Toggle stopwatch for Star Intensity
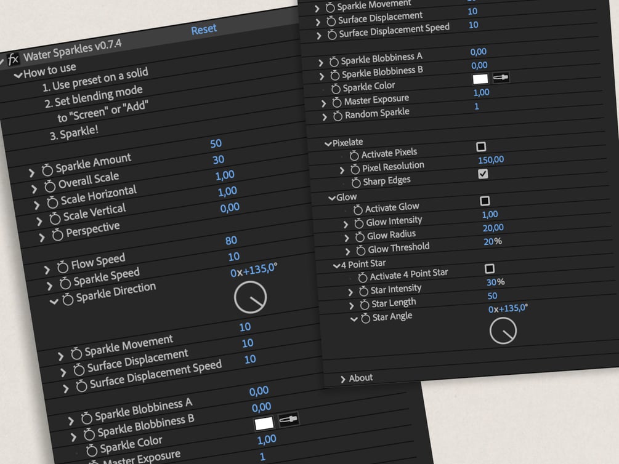619x464 pixels. click(363, 291)
